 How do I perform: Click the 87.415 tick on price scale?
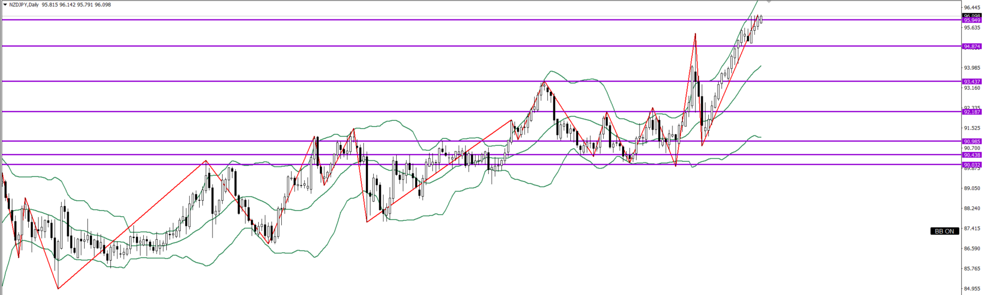point(972,228)
